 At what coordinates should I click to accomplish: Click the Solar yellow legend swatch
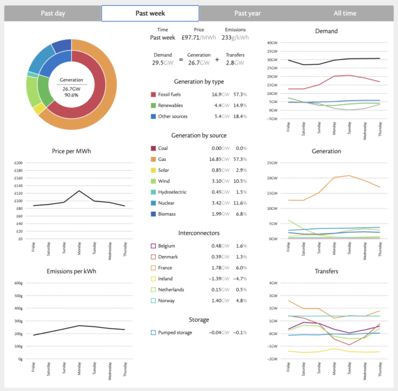(153, 169)
